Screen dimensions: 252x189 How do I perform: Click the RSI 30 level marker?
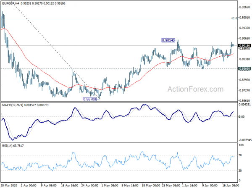click(240, 171)
